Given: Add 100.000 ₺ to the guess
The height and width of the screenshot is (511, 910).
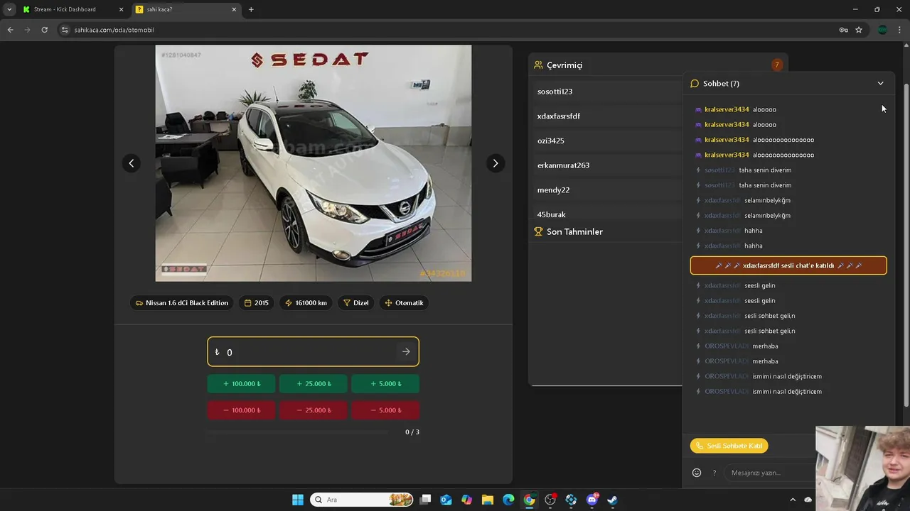Looking at the screenshot, I should (x=241, y=384).
